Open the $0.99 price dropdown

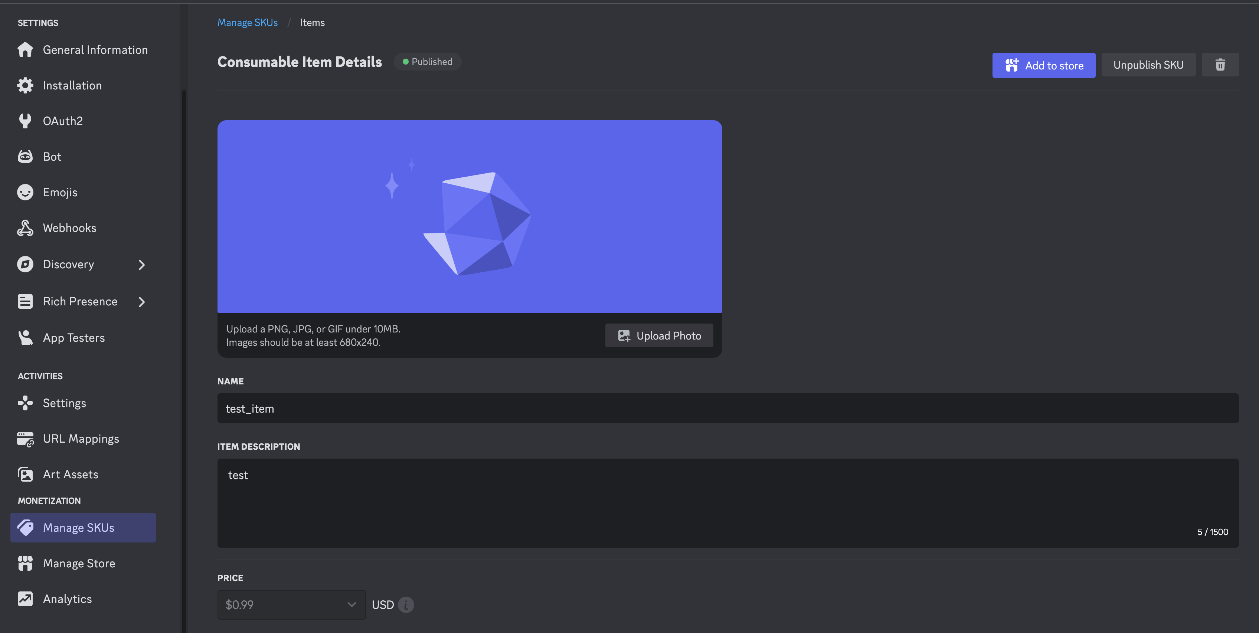coord(291,605)
